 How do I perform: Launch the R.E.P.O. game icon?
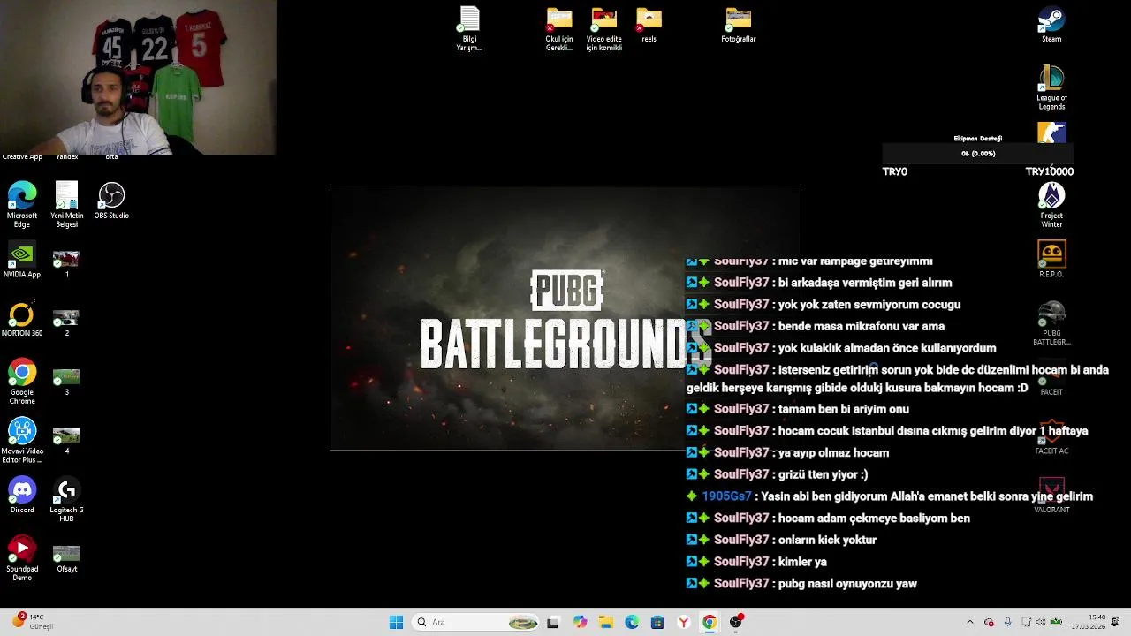[x=1051, y=260]
